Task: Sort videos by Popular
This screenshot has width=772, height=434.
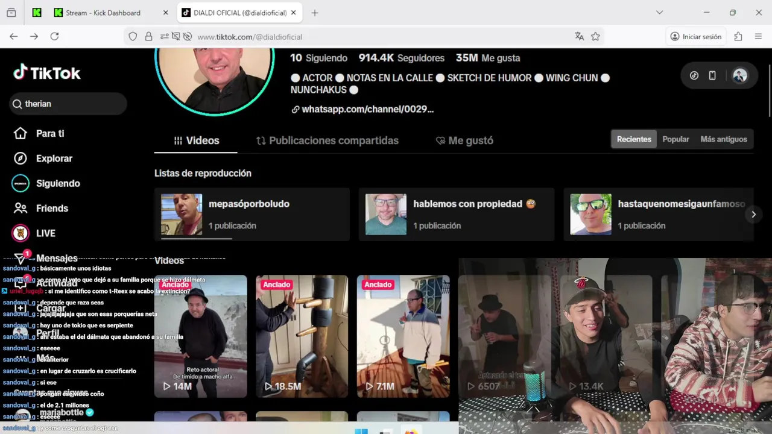Action: pos(675,139)
